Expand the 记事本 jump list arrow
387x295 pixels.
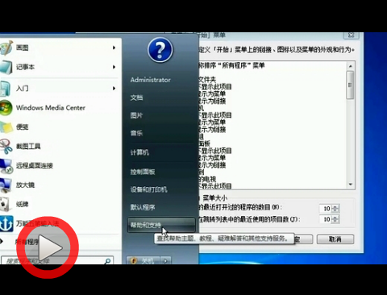point(114,67)
